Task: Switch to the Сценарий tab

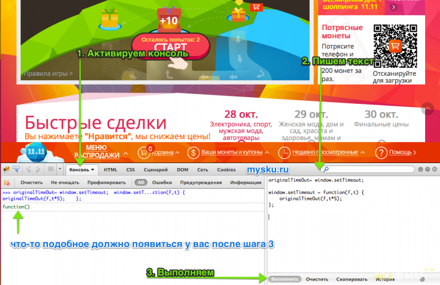Action: [x=156, y=170]
